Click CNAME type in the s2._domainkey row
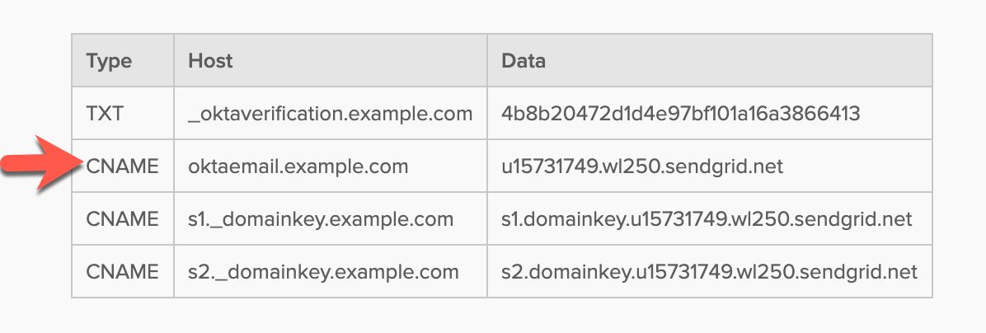 (123, 271)
